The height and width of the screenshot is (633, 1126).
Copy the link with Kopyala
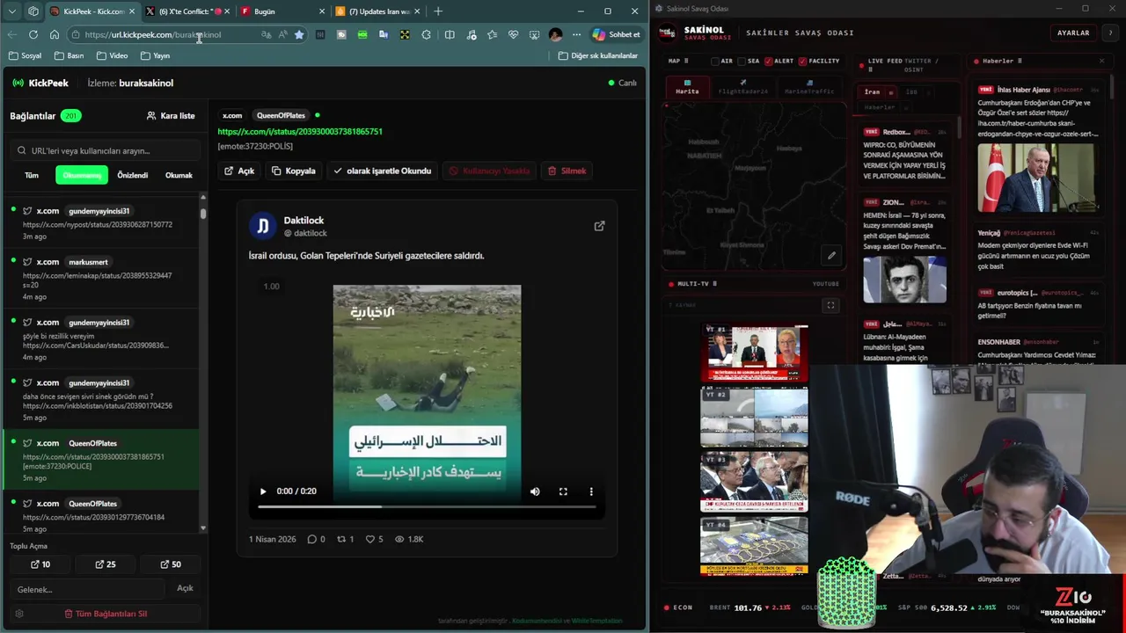(294, 171)
